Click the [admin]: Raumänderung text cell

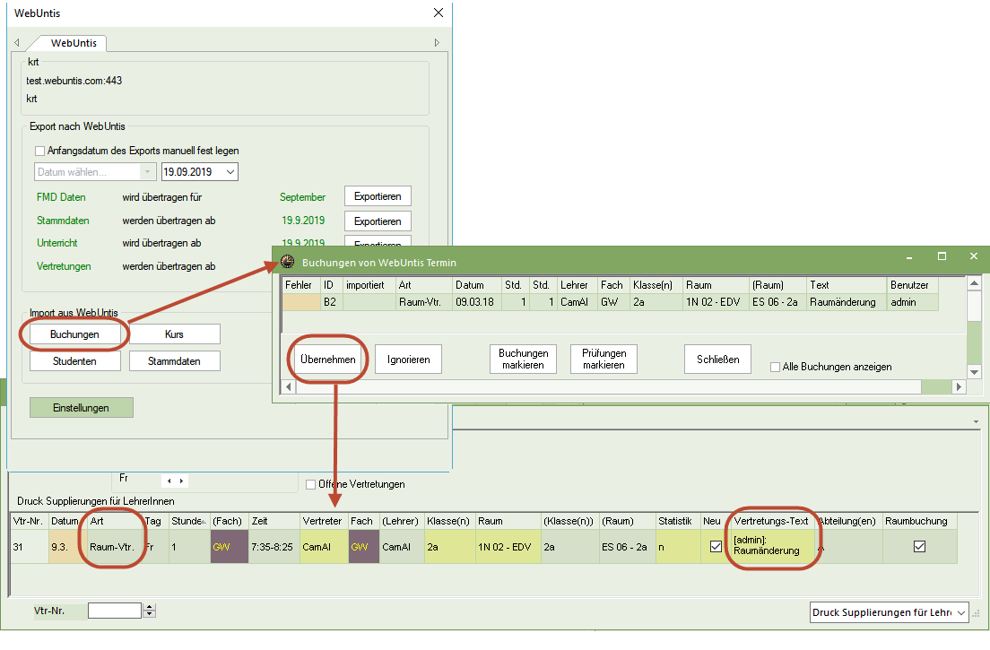771,545
